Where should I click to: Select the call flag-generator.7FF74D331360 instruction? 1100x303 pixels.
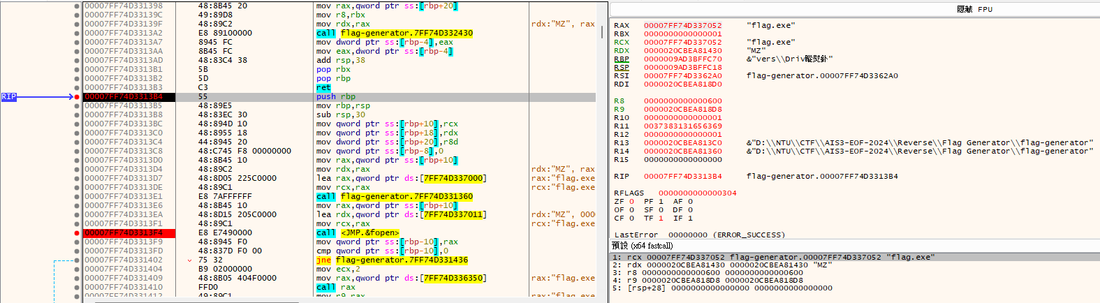click(x=395, y=197)
